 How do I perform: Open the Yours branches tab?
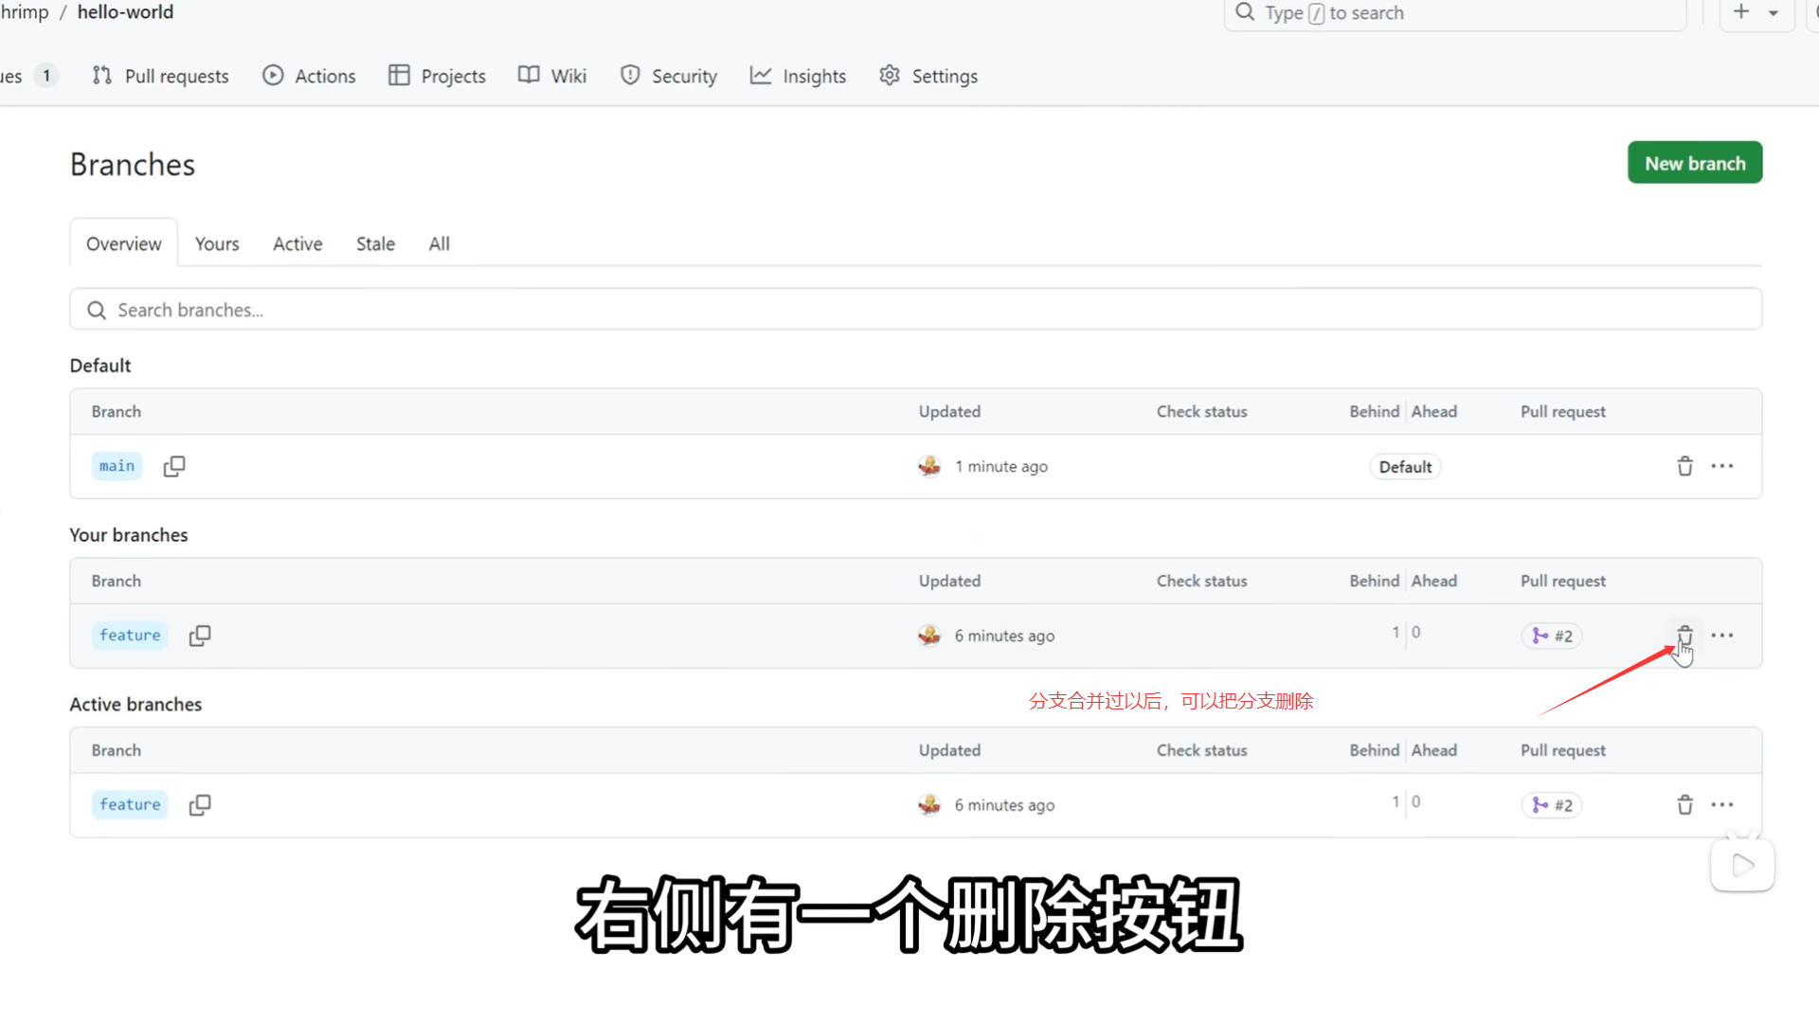[217, 243]
